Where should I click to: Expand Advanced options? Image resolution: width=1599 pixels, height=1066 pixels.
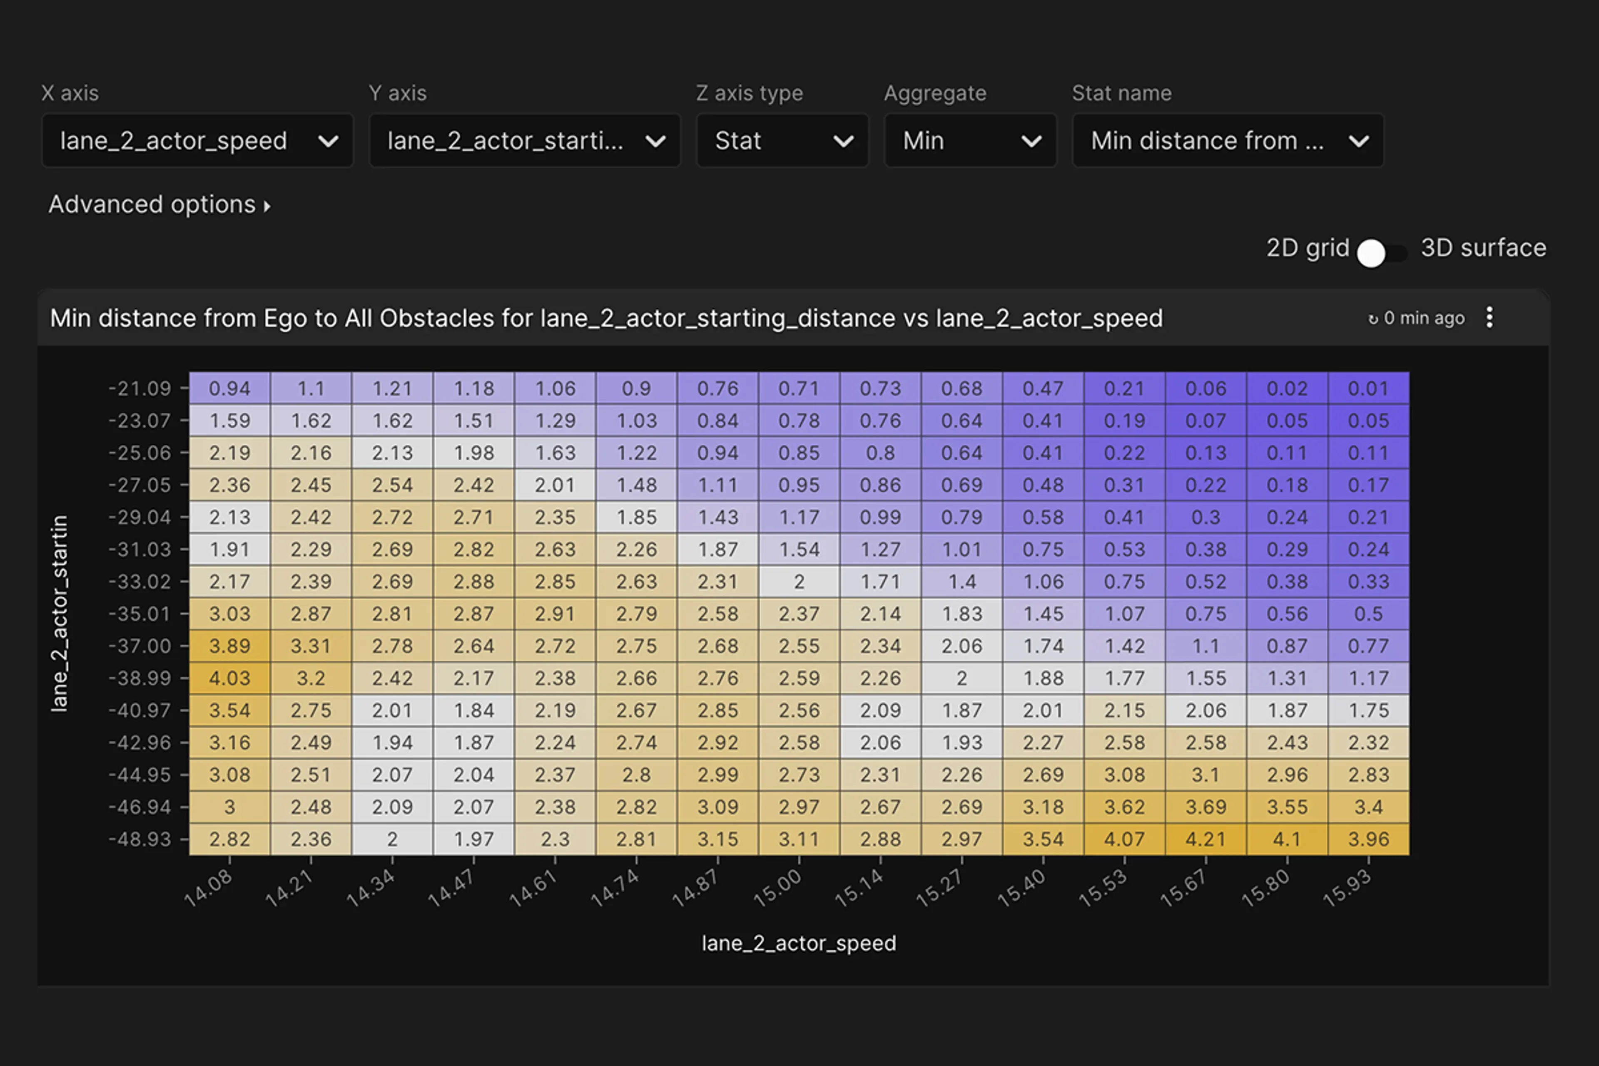(x=152, y=204)
